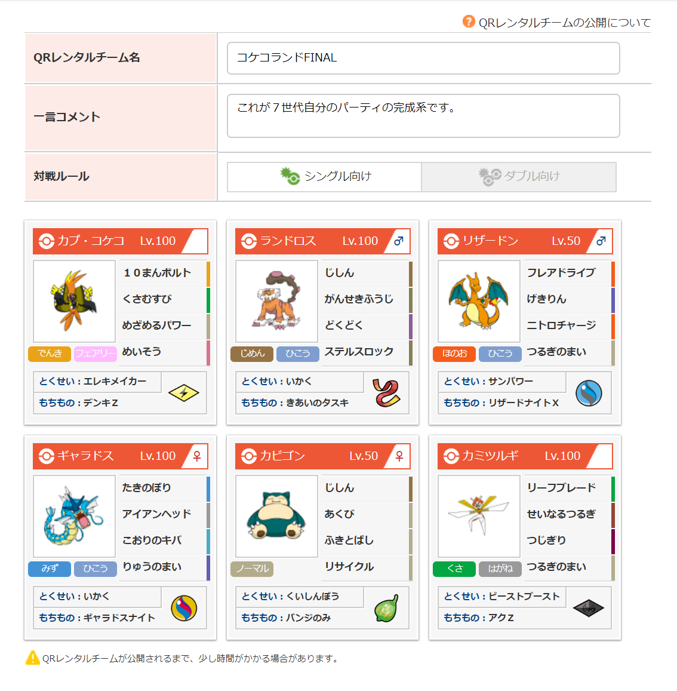
Task: Click the カビゴン sprite image
Action: [x=276, y=516]
